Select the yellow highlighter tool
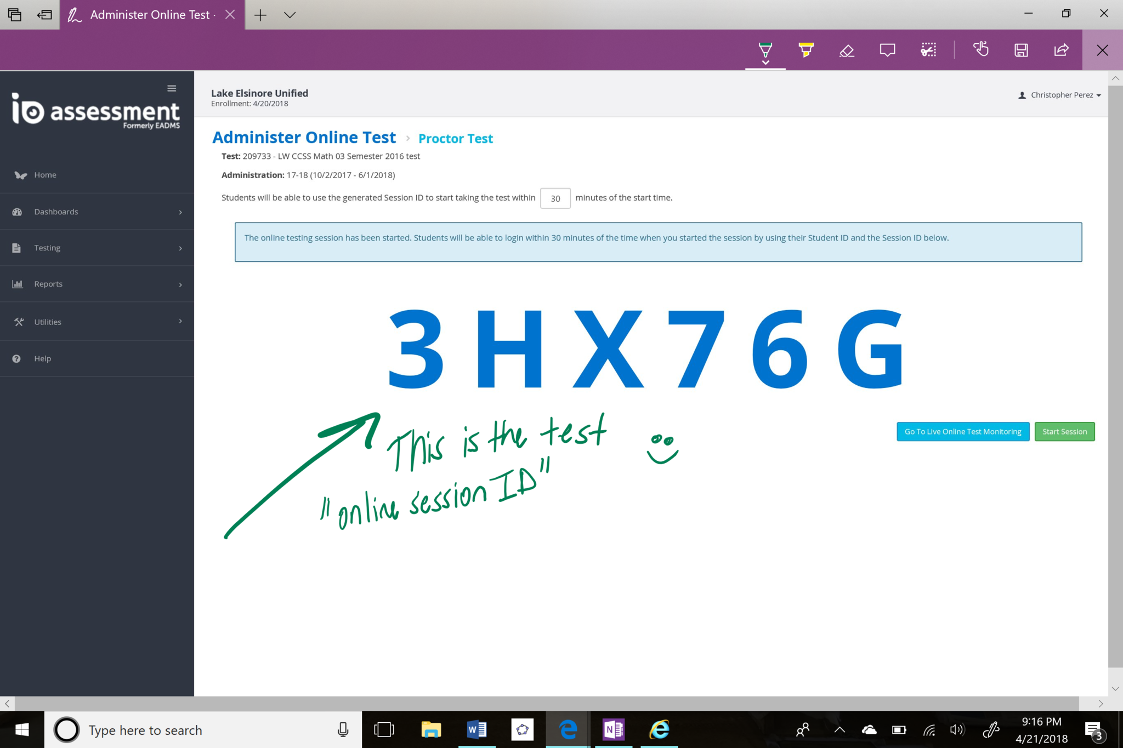1123x748 pixels. tap(806, 50)
